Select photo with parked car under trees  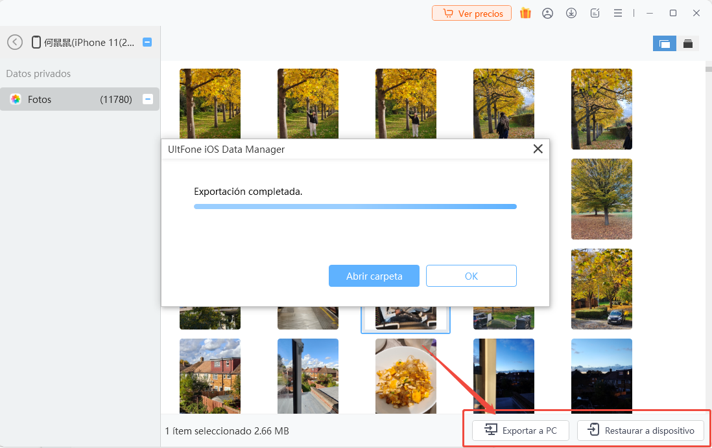(602, 289)
